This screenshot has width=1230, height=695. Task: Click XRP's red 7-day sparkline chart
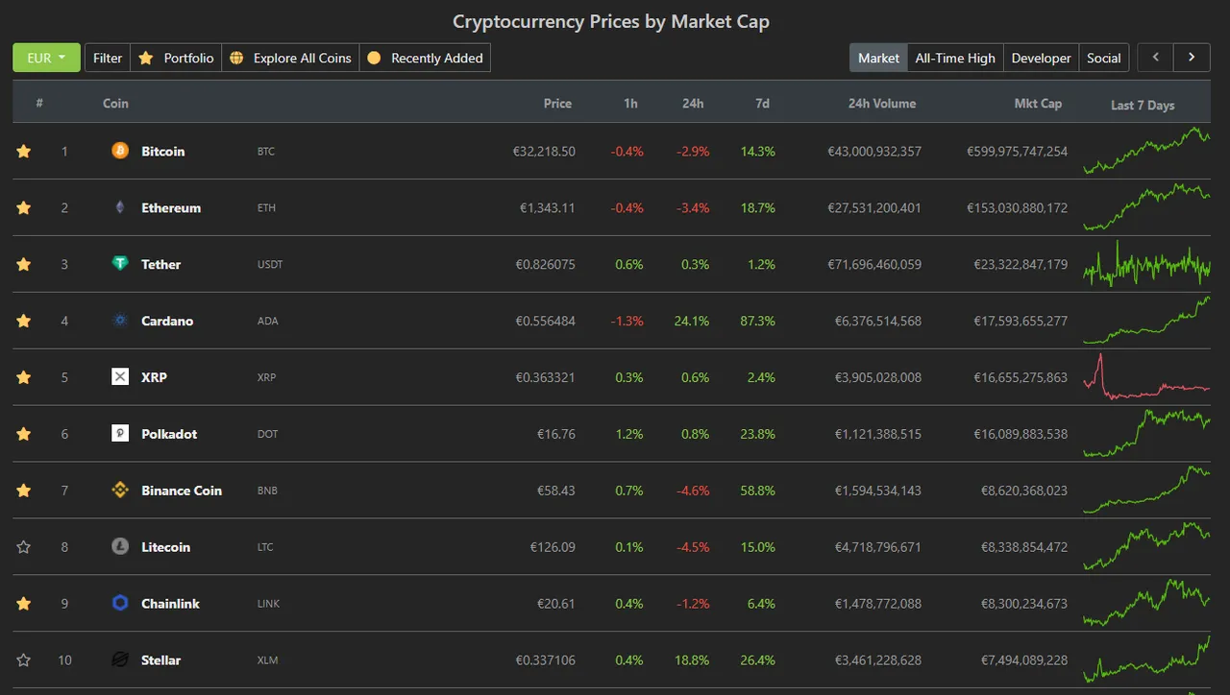click(1146, 377)
